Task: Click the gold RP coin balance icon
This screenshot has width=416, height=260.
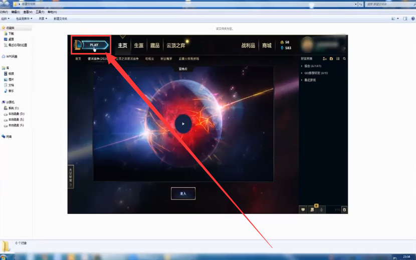Action: (x=282, y=42)
